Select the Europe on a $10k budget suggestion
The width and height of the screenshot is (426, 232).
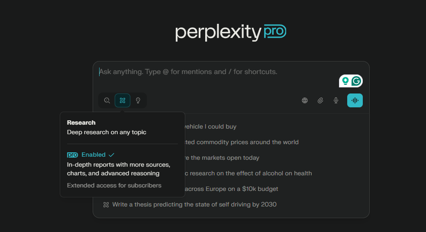point(231,189)
